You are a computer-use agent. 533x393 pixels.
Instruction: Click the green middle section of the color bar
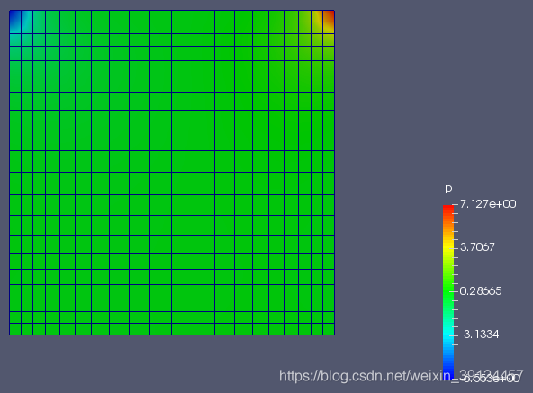(448, 292)
